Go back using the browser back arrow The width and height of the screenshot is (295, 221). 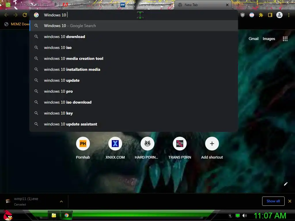pyautogui.click(x=6, y=15)
